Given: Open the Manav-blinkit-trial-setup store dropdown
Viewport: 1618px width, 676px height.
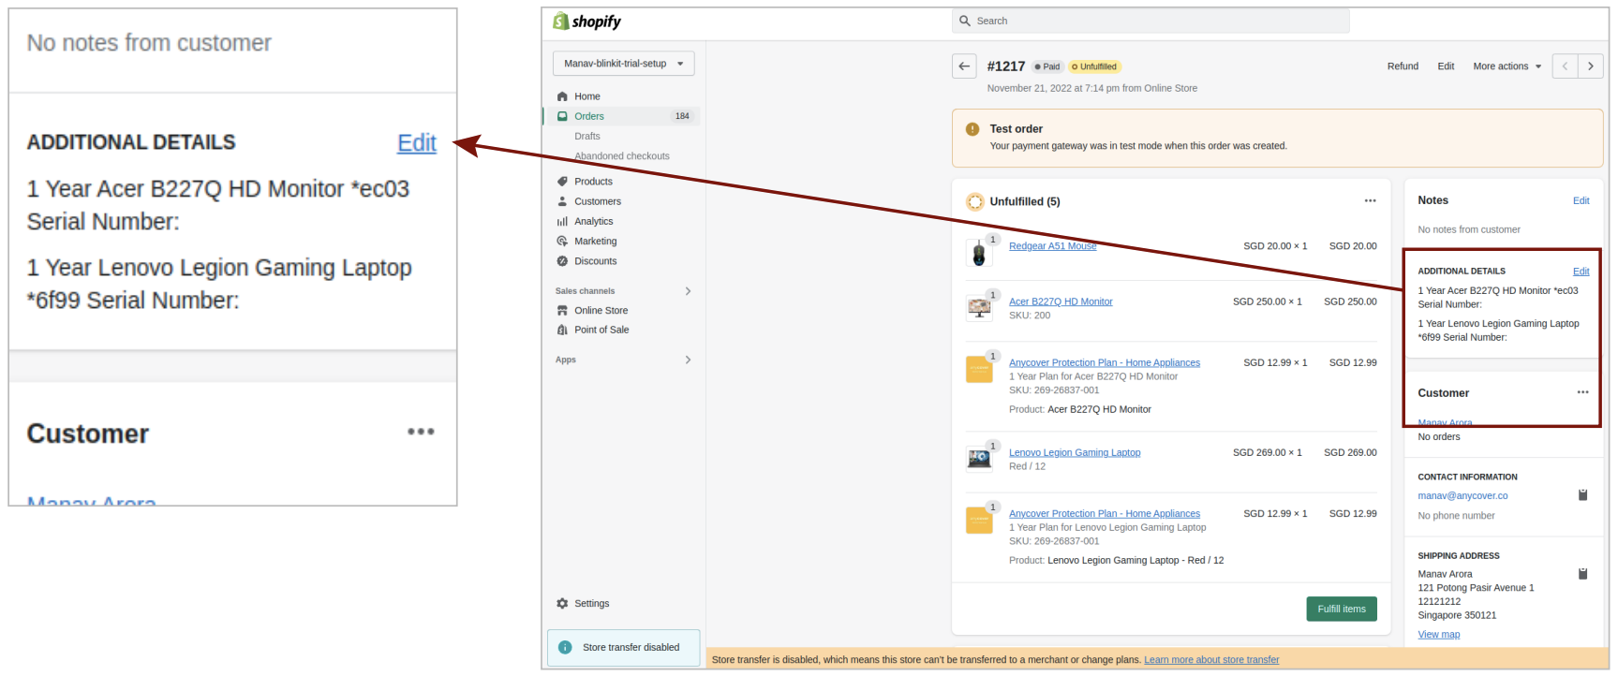Looking at the screenshot, I should click(x=623, y=64).
